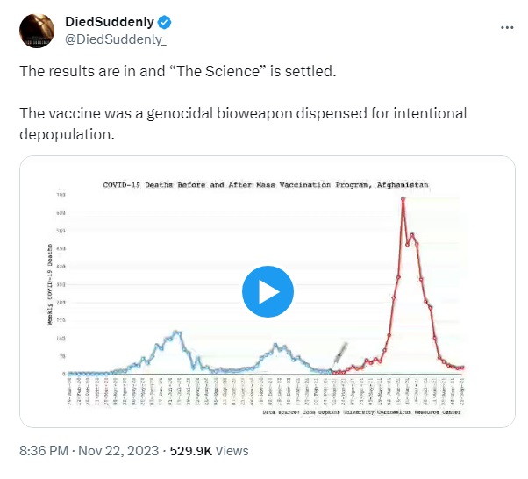The width and height of the screenshot is (528, 479).
Task: Play the embedded video
Action: point(268,291)
